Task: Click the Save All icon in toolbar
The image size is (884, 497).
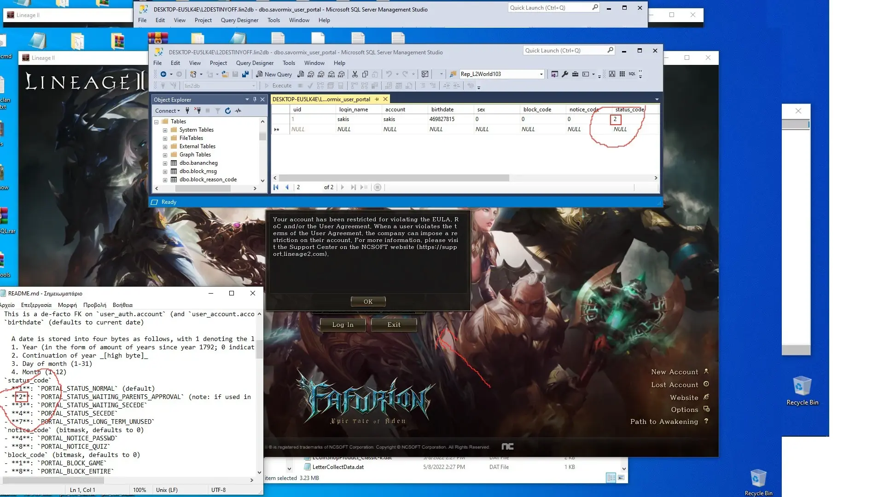Action: tap(245, 74)
